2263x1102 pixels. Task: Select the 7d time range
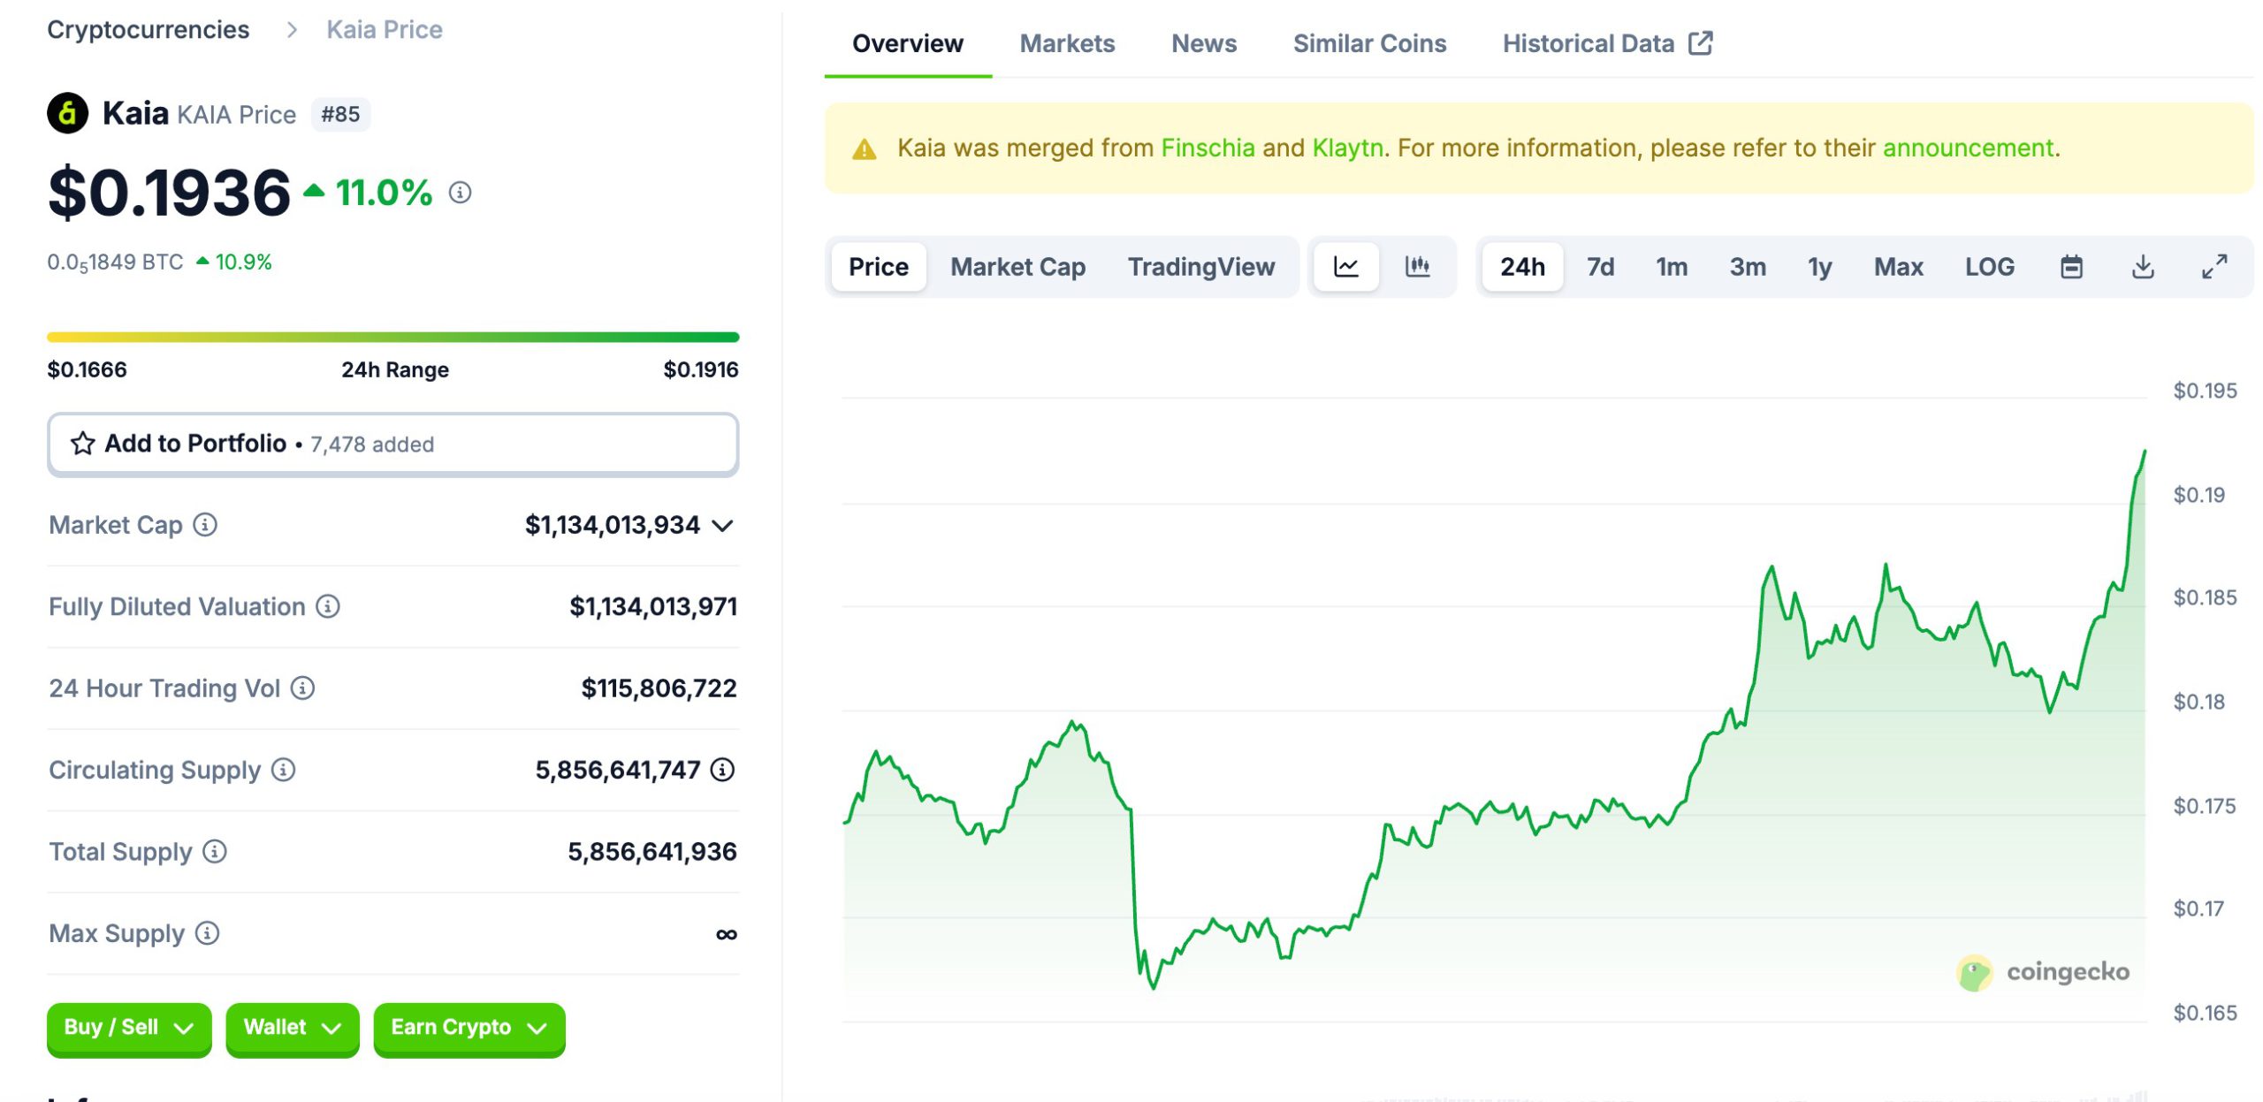[1599, 266]
